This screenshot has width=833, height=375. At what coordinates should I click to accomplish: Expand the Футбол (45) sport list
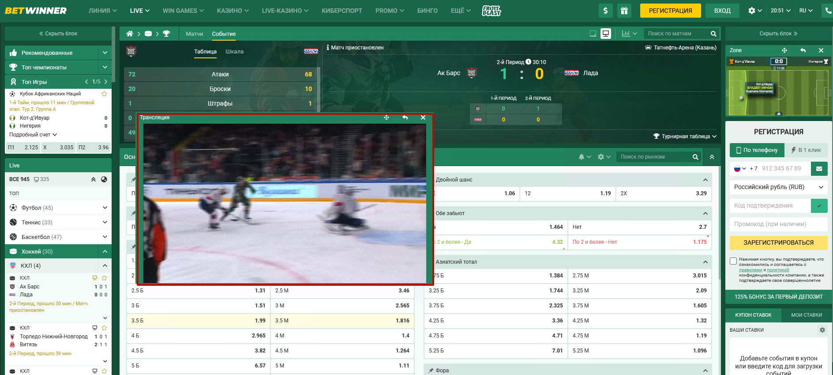tap(105, 208)
